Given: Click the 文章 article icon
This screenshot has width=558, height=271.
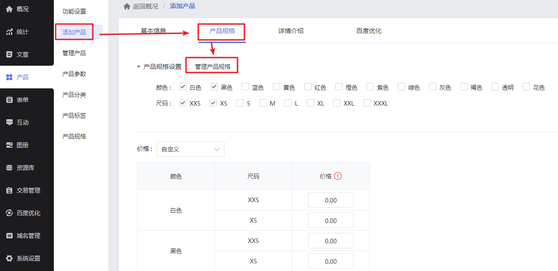Looking at the screenshot, I should (x=9, y=54).
